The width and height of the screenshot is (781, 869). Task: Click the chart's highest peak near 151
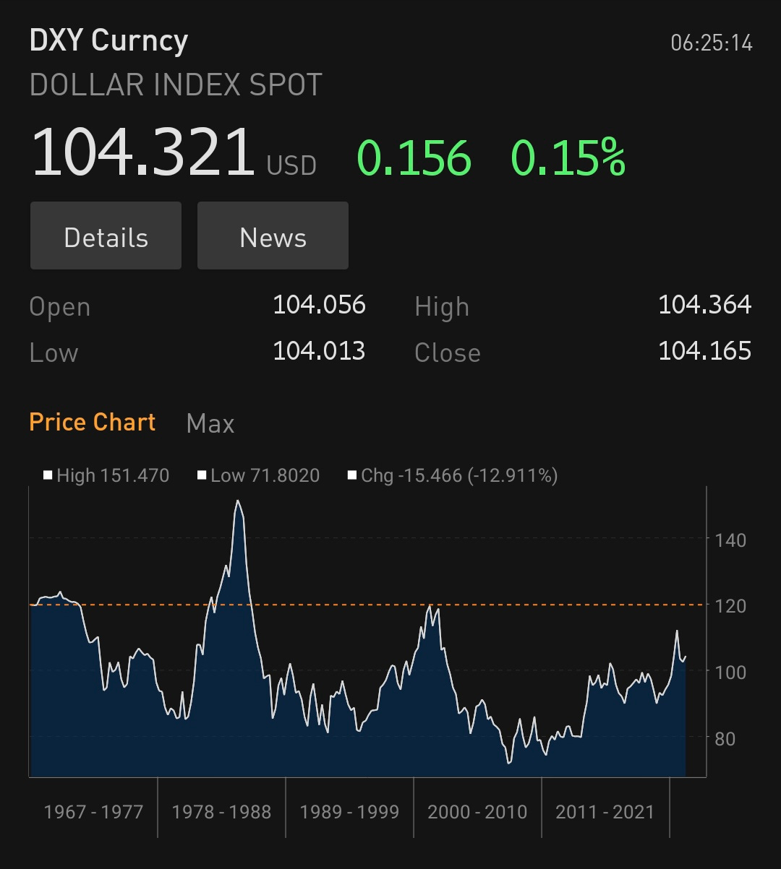click(238, 501)
